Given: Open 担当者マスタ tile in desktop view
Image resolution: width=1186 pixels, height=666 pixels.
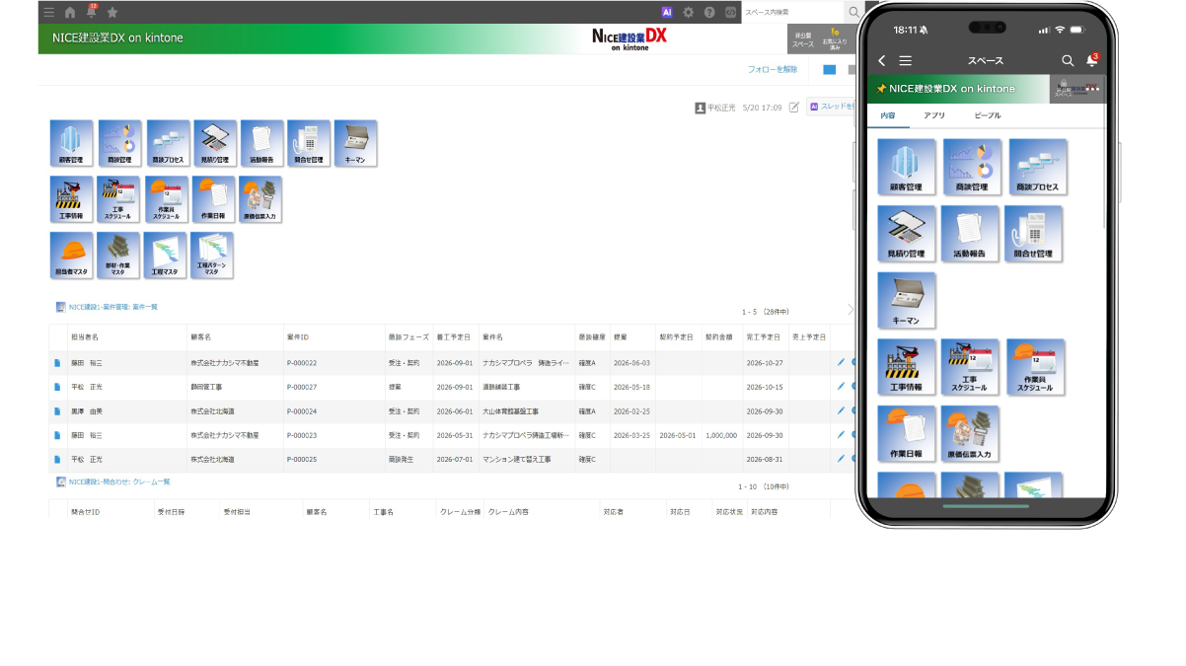Looking at the screenshot, I should click(x=71, y=256).
